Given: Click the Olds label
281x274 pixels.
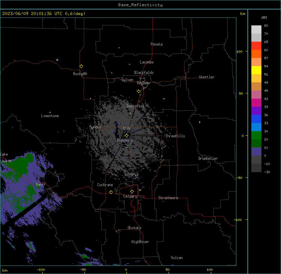Looking at the screenshot, I should coord(126,128).
